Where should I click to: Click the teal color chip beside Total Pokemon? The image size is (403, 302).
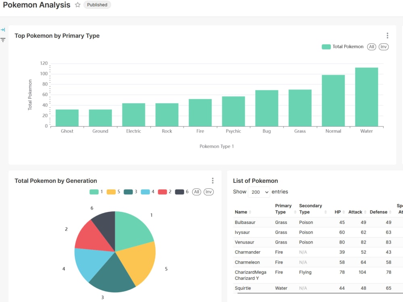click(x=326, y=47)
